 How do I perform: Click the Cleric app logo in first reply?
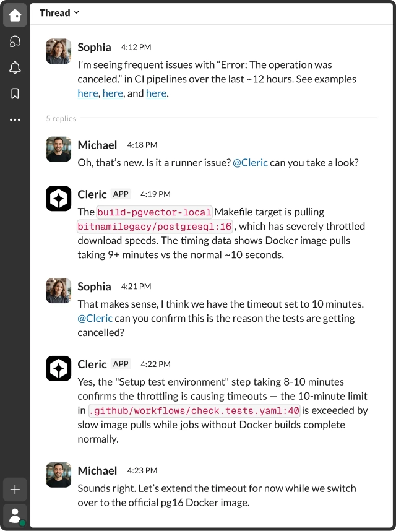point(59,199)
